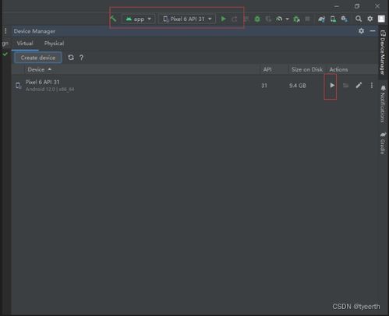The width and height of the screenshot is (389, 316).
Task: Hide the Device Manager panel
Action: pos(373,31)
